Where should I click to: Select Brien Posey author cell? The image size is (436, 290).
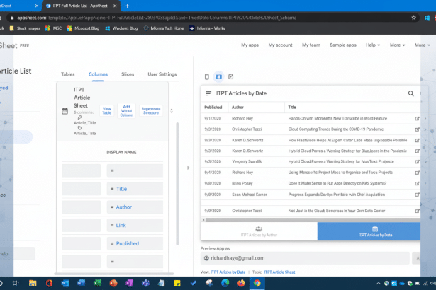[242, 183]
